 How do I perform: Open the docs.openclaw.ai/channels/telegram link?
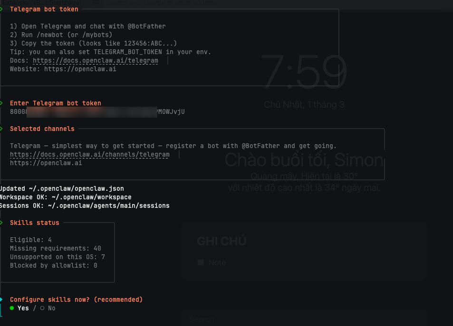pyautogui.click(x=89, y=155)
